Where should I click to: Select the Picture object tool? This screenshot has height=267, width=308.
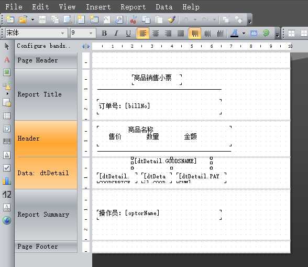pos(7,72)
